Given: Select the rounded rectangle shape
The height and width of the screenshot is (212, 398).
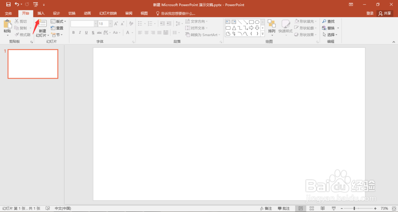Looking at the screenshot, I should click(x=228, y=28).
